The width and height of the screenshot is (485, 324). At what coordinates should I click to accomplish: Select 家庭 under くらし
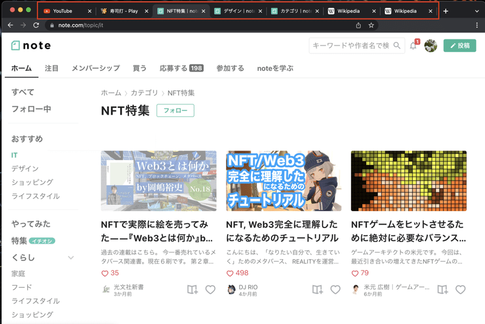(x=18, y=274)
